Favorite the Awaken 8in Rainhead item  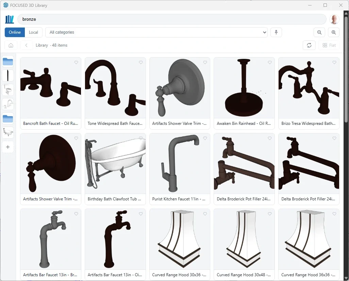(269, 62)
